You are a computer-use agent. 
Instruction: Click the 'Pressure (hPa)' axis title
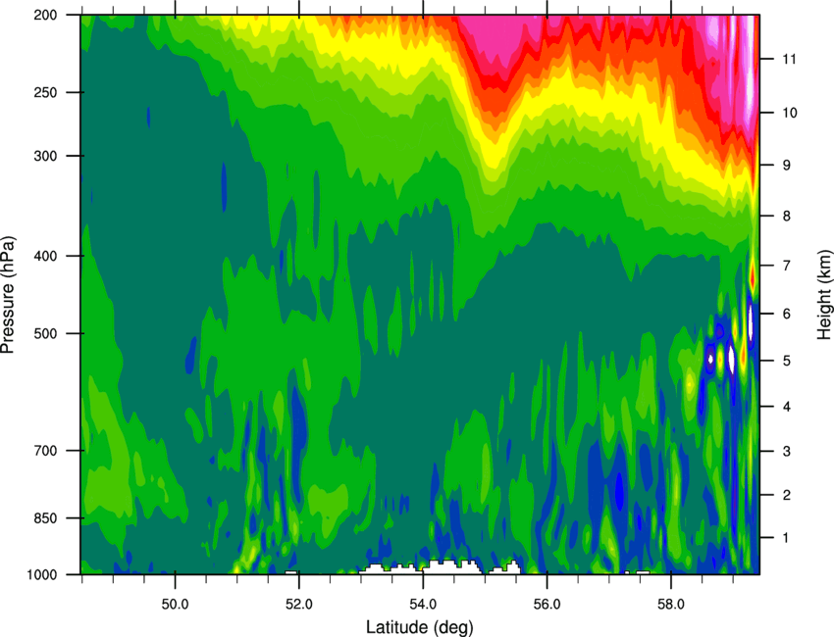tap(8, 294)
